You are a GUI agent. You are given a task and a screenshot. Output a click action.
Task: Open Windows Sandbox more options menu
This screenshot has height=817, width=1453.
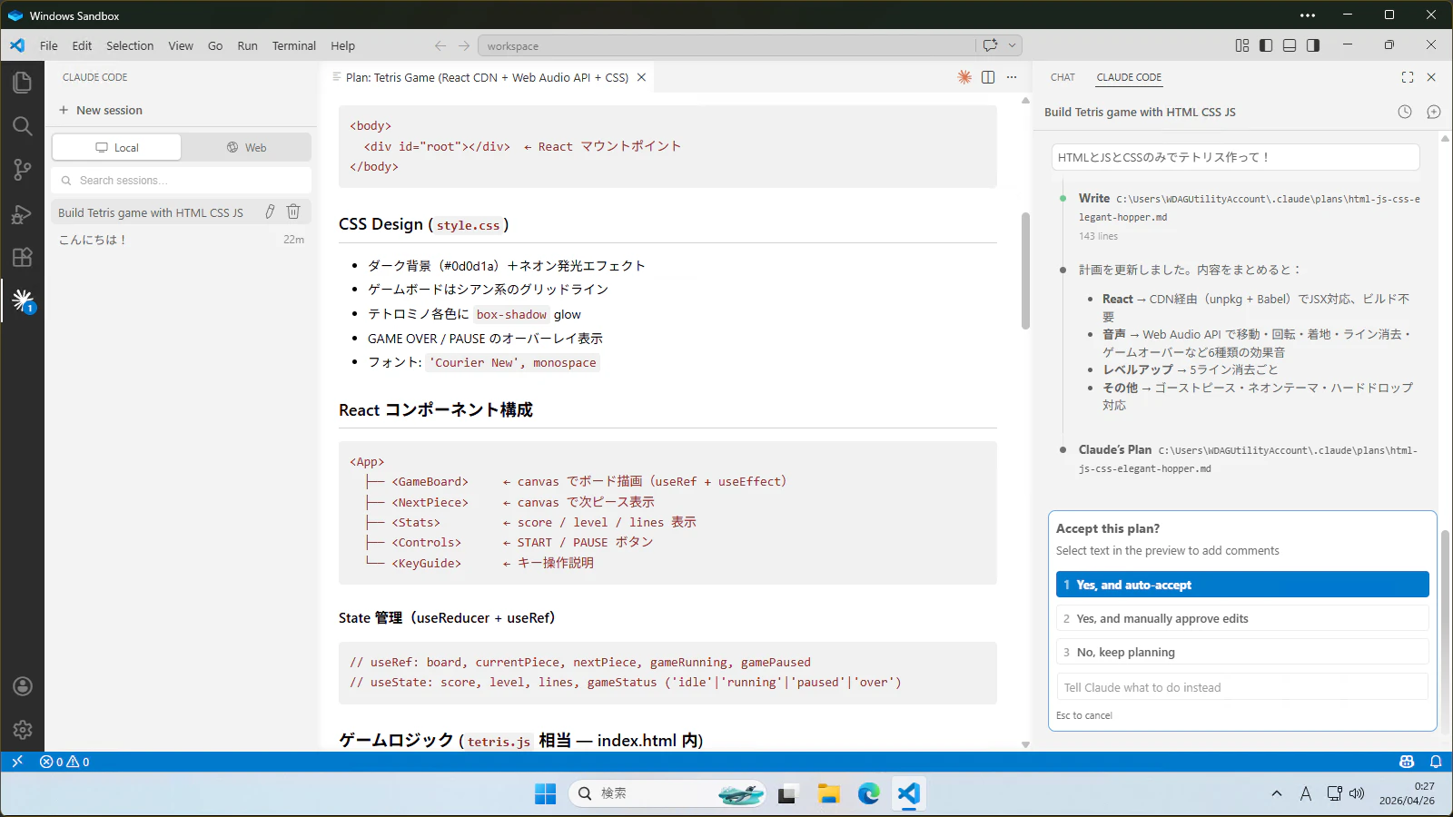pos(1308,15)
